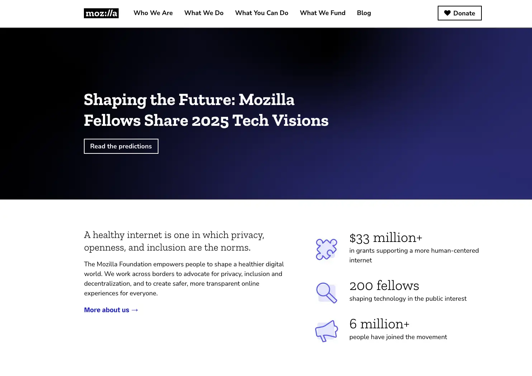
Task: Click the magnifying glass icon
Action: (x=327, y=293)
